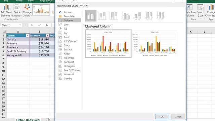
Task: Choose Bar chart category
Action: pyautogui.click(x=70, y=33)
